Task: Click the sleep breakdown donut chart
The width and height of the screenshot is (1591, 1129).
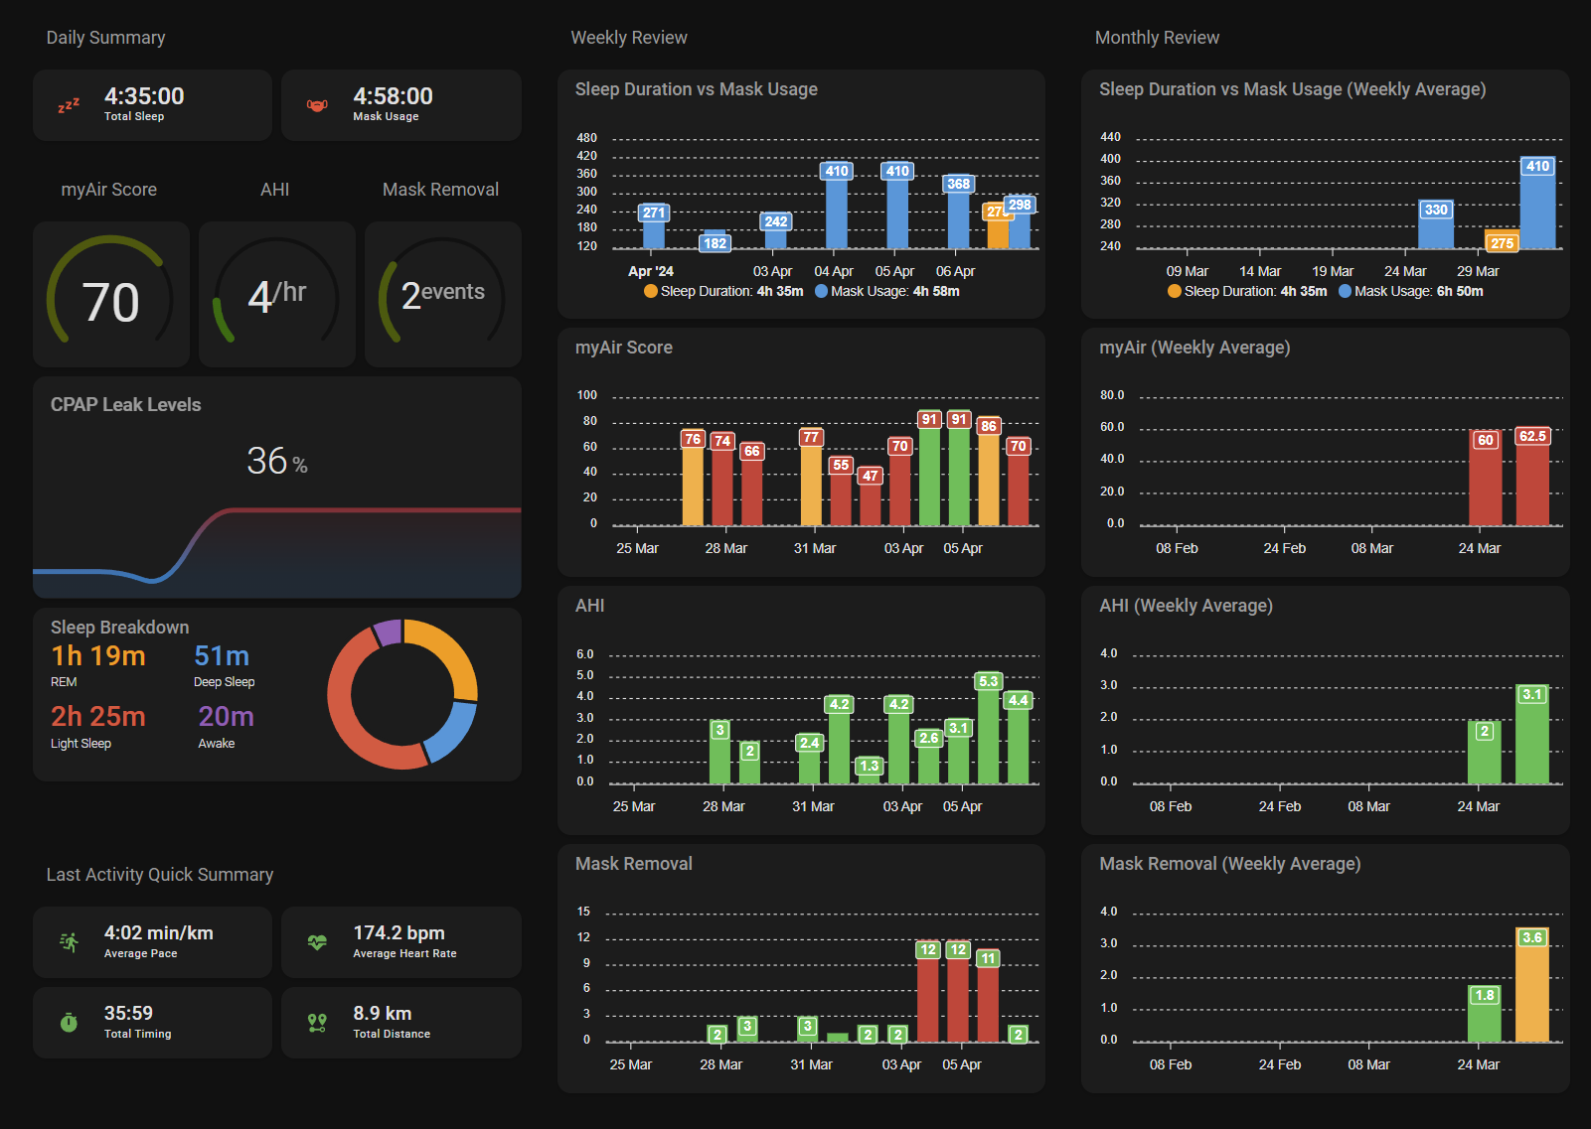Action: click(402, 694)
